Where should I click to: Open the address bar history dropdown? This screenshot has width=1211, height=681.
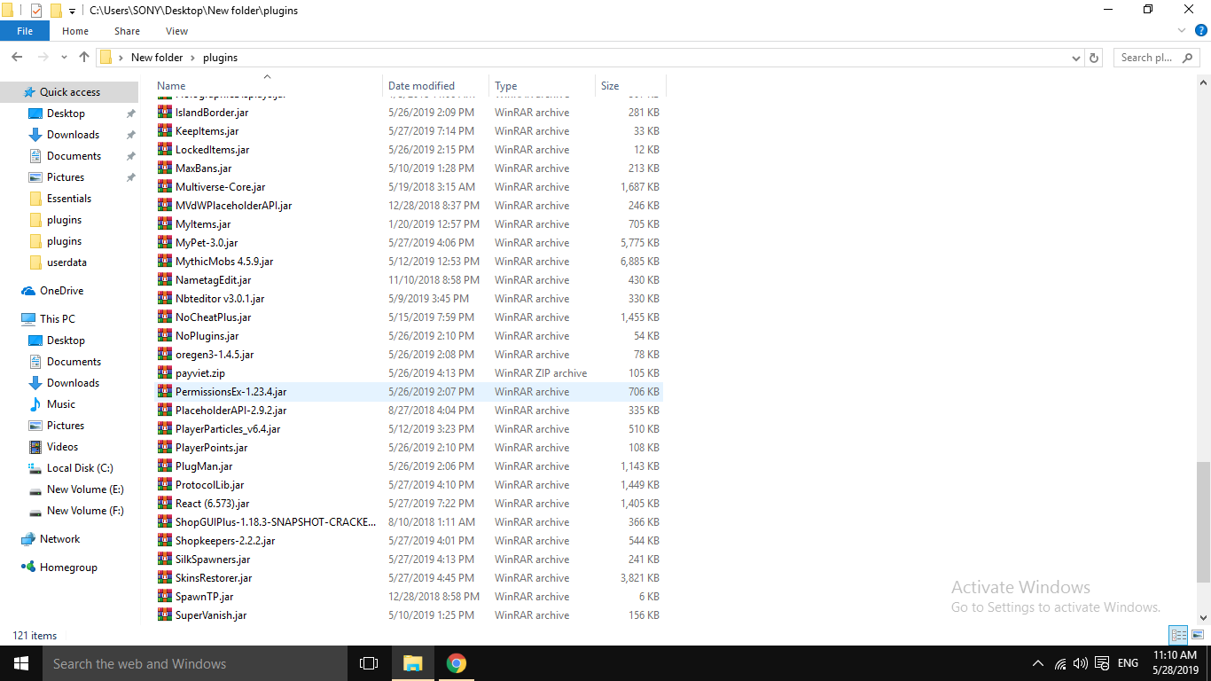pos(1076,58)
